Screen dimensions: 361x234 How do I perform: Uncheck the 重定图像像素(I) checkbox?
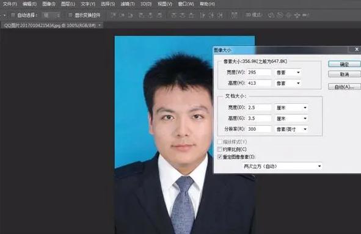220,157
